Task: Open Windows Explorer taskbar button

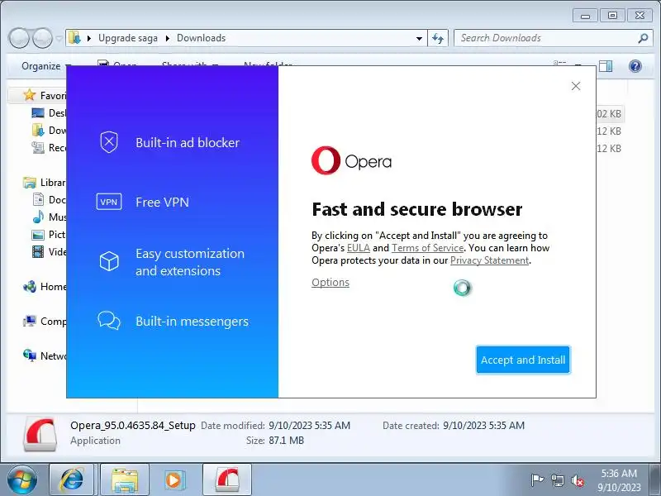Action: click(125, 480)
